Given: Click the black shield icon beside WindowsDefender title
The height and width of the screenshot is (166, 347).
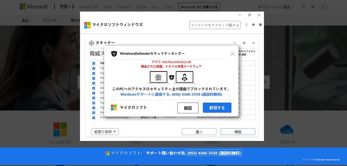Looking at the screenshot, I should [114, 53].
